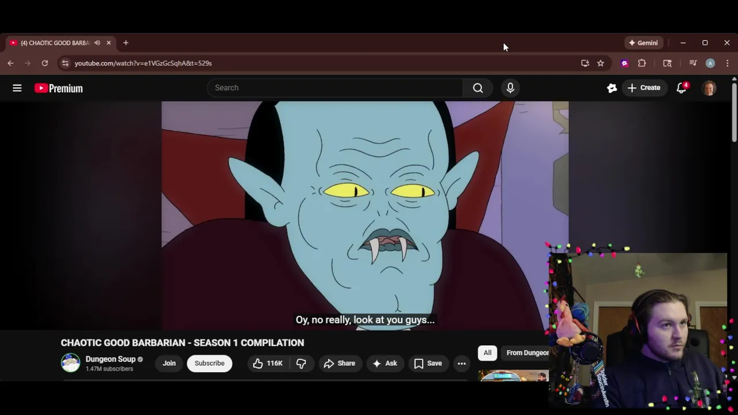The height and width of the screenshot is (415, 738).
Task: Dislike the video with thumbs down
Action: (x=301, y=363)
